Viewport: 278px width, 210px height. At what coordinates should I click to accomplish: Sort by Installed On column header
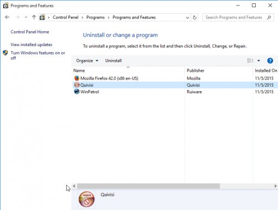(265, 71)
